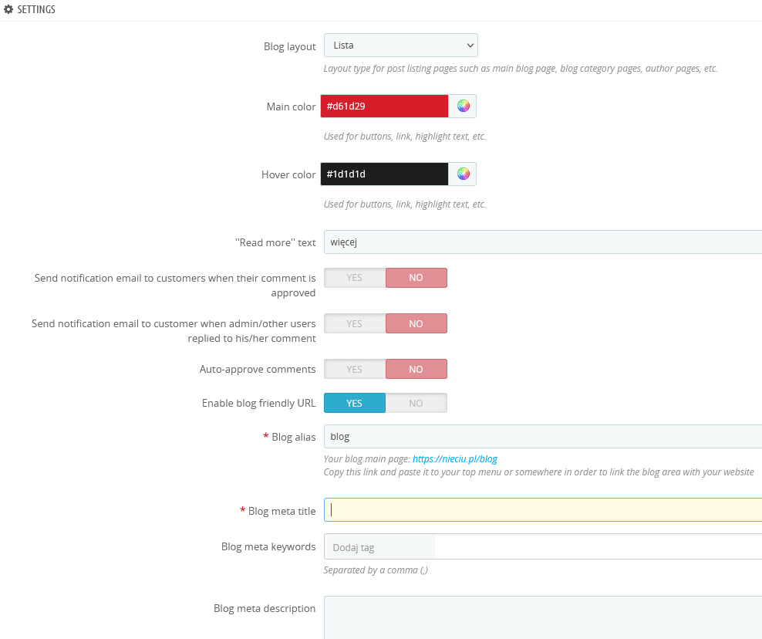The width and height of the screenshot is (762, 639).
Task: Turn on Auto-approve comments with YES
Action: click(x=355, y=369)
